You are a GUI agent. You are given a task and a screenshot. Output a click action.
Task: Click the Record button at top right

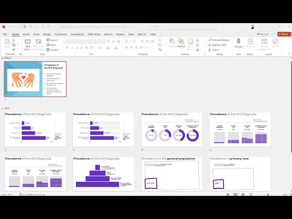click(263, 34)
